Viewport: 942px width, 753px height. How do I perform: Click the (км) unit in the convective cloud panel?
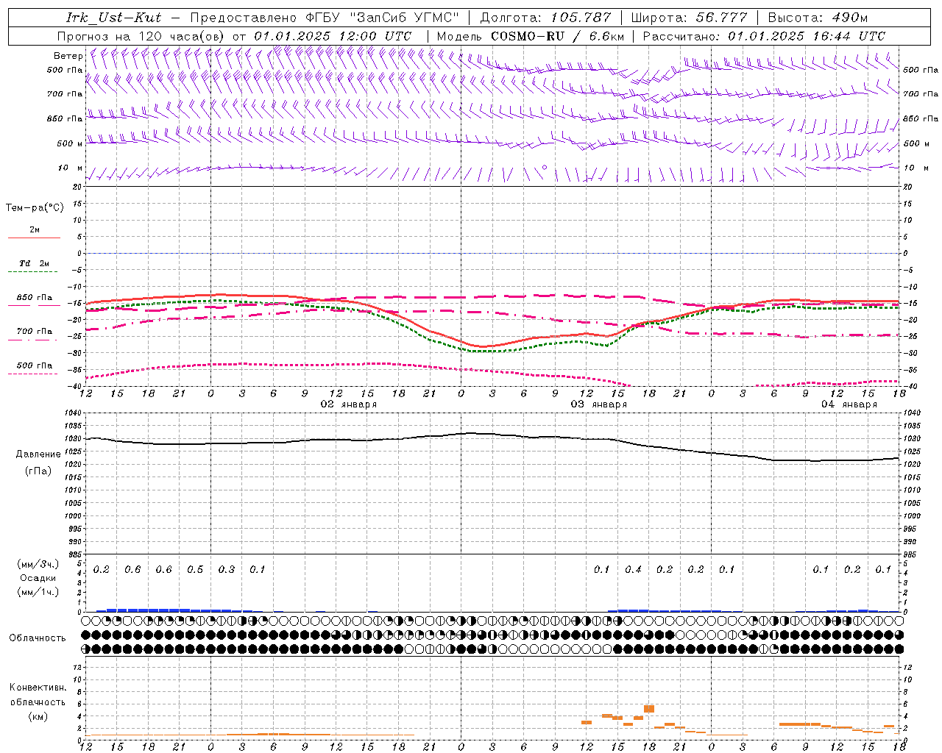(38, 716)
